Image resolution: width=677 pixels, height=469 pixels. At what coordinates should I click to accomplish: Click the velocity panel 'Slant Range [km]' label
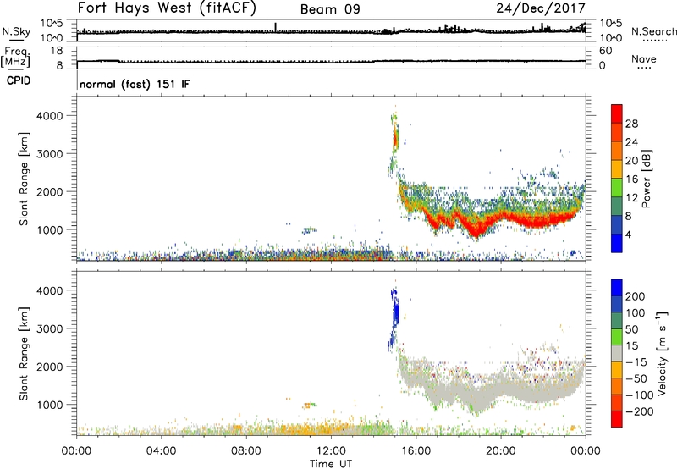point(24,354)
